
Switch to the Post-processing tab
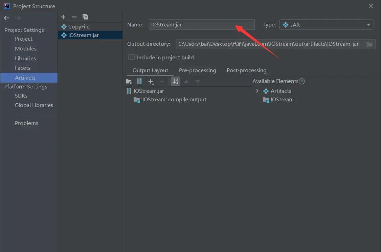click(x=246, y=70)
